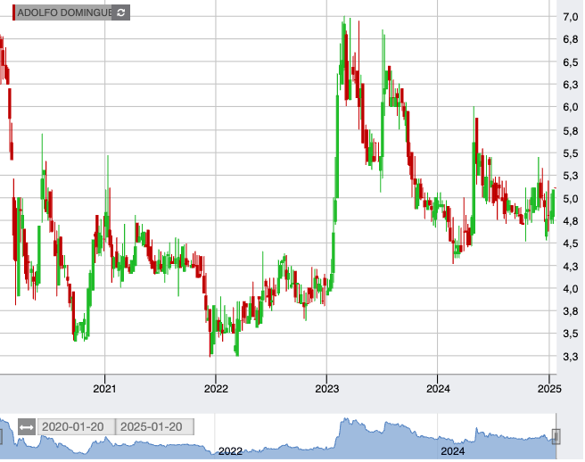The width and height of the screenshot is (585, 462).
Task: Click the navigator overview area chart
Action: (x=278, y=437)
